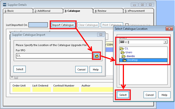Click Cancel in Select Catalogue Location dialog
This screenshot has height=109, width=175.
click(150, 95)
